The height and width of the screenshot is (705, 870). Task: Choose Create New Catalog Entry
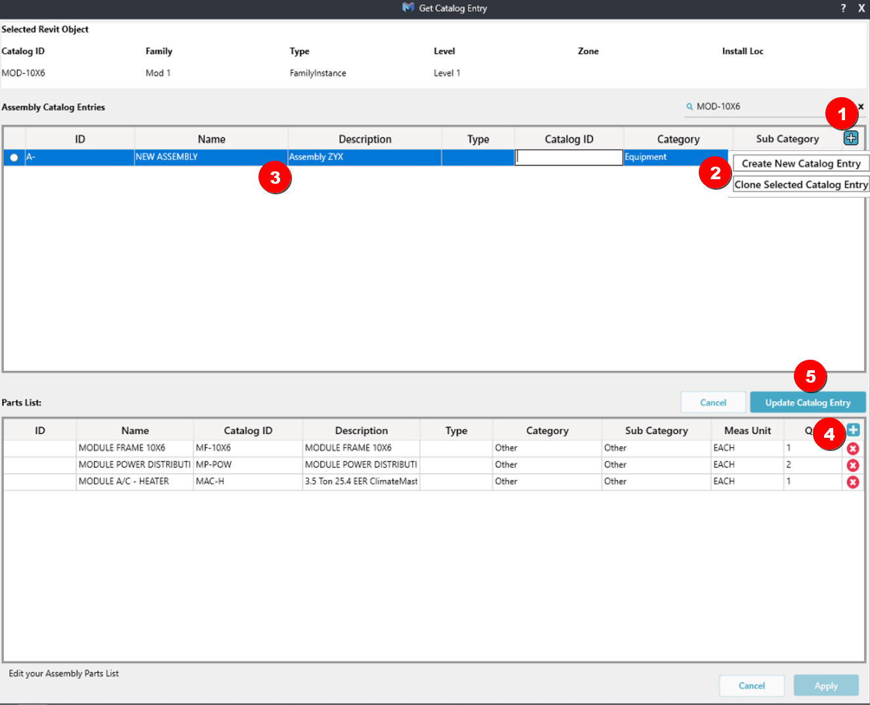coord(800,163)
